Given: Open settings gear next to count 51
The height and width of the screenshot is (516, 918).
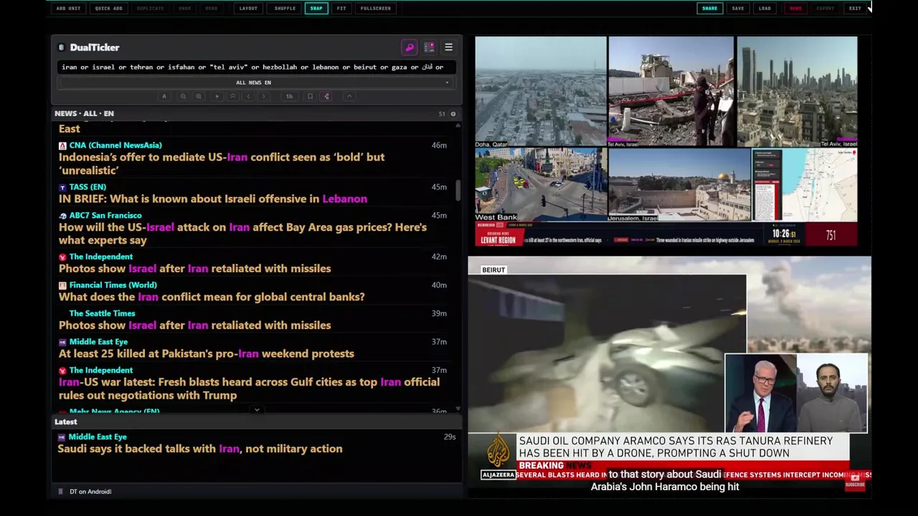Looking at the screenshot, I should (453, 114).
